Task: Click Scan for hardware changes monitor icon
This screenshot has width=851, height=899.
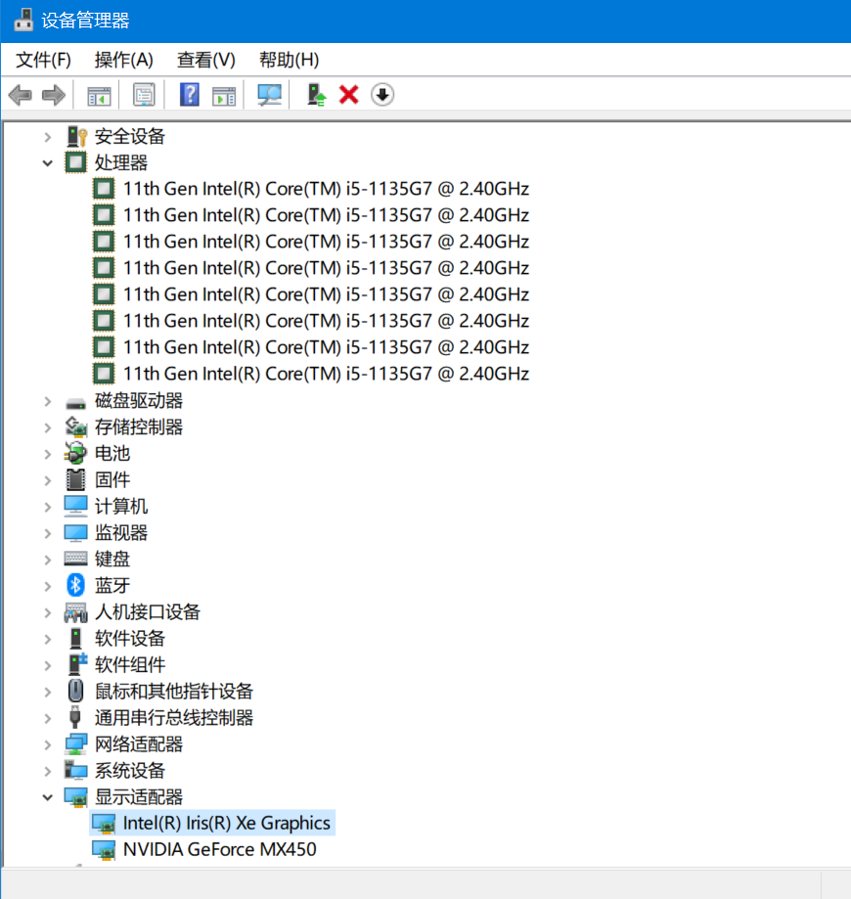Action: coord(270,95)
